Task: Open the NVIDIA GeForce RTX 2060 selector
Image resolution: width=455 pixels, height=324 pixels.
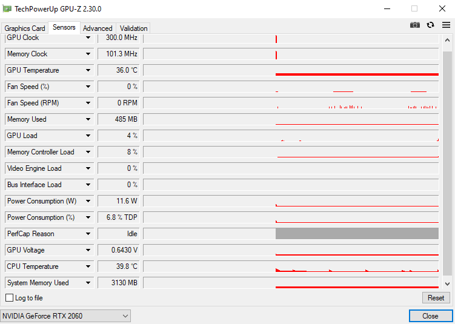Action: pos(65,316)
